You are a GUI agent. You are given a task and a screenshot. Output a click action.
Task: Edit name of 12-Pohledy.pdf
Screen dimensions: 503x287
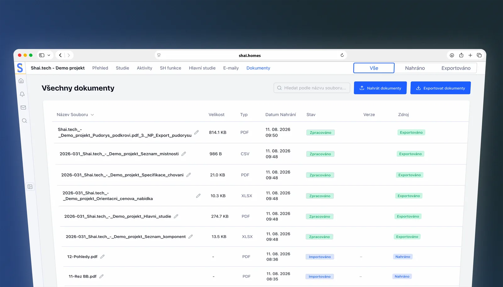coord(102,257)
